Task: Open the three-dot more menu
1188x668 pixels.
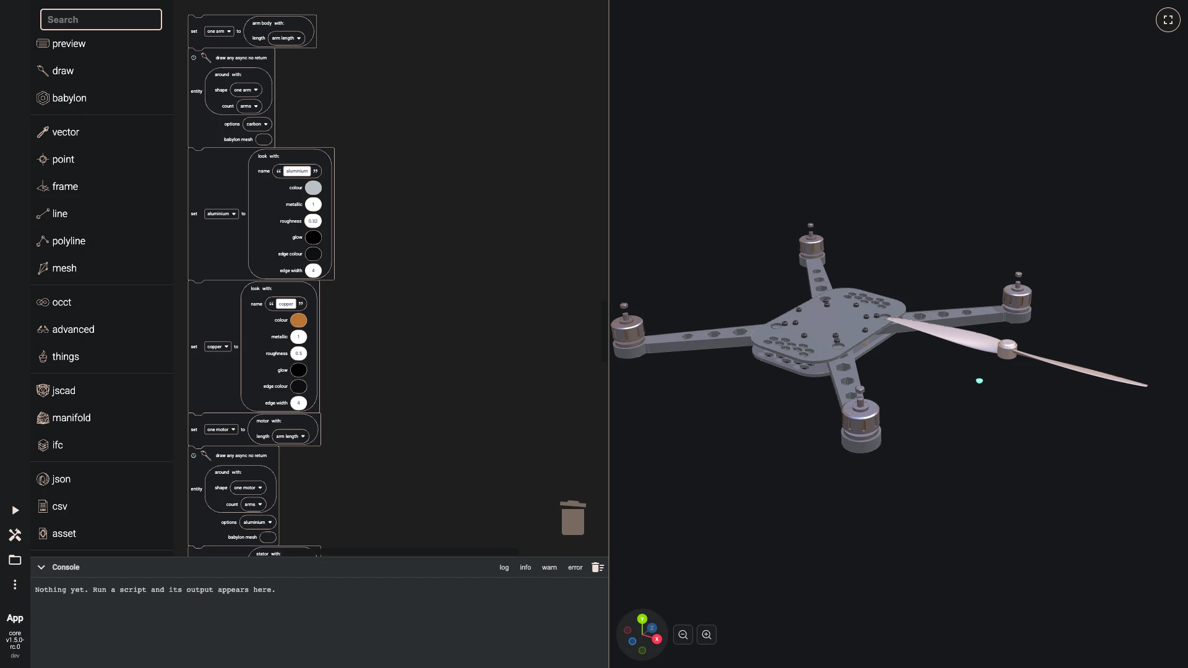Action: (x=15, y=584)
